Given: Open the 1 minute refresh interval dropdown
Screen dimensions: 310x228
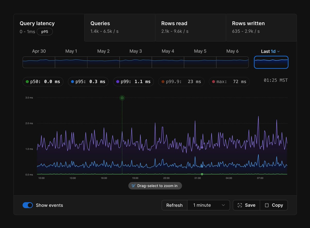Looking at the screenshot, I should pos(208,205).
